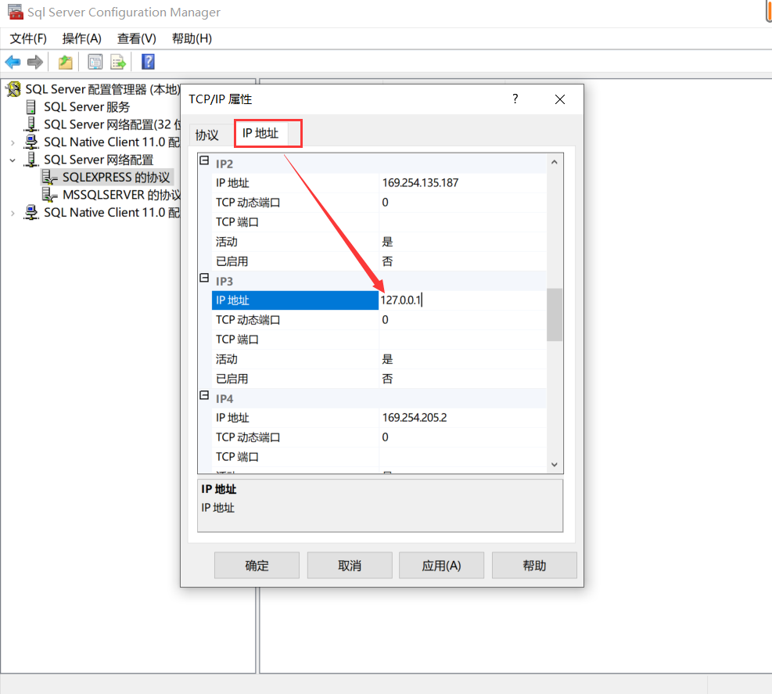Screen dimensions: 772x694
Task: Click the 应用(A) button
Action: 441,566
